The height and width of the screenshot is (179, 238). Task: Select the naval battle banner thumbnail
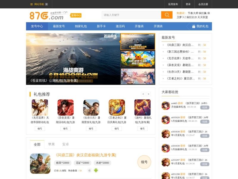point(138,41)
